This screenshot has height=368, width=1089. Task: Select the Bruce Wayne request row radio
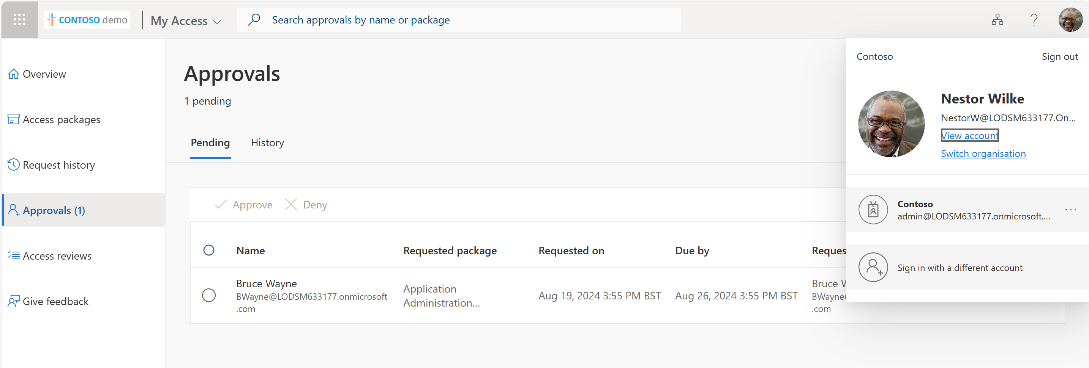click(x=209, y=295)
